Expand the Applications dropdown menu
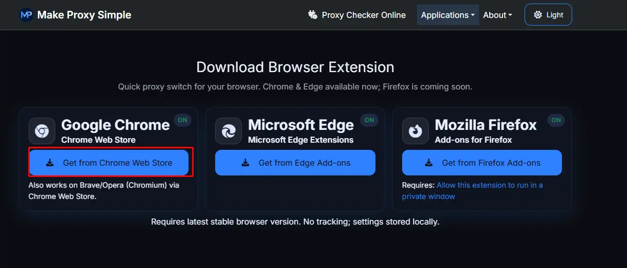627x268 pixels. [x=448, y=15]
